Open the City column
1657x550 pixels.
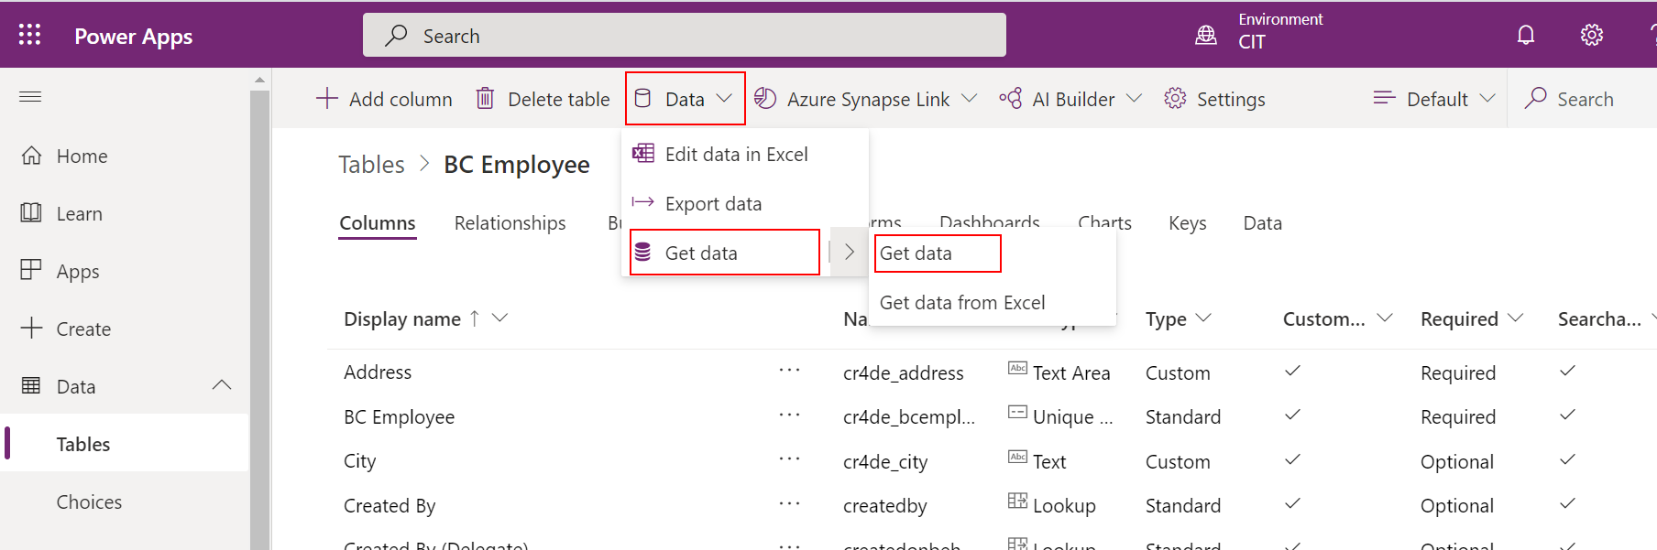click(x=360, y=461)
